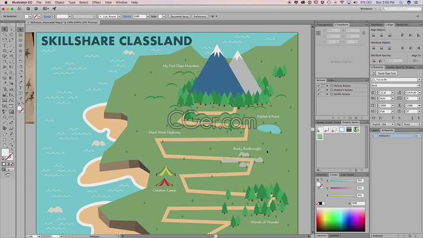The height and width of the screenshot is (238, 423).
Task: Open the Opacity 100% dropdown arrow
Action: point(148,16)
